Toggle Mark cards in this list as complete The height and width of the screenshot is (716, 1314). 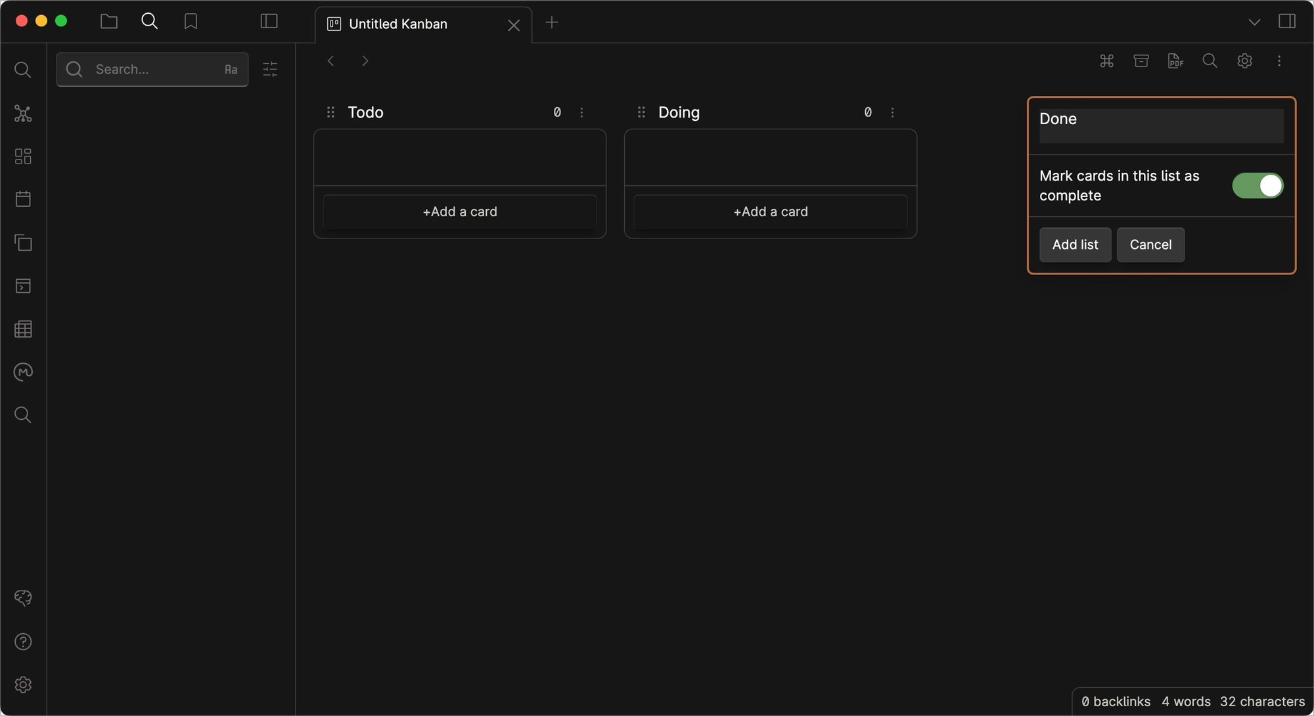click(1256, 185)
